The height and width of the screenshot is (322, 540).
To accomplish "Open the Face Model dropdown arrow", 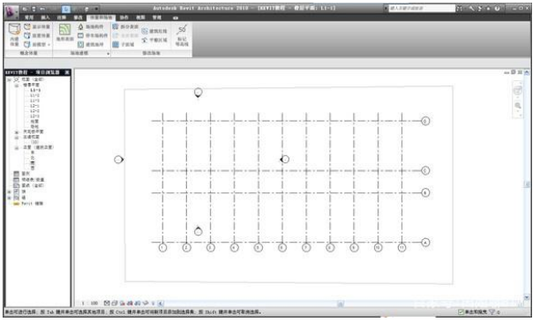I will click(49, 45).
